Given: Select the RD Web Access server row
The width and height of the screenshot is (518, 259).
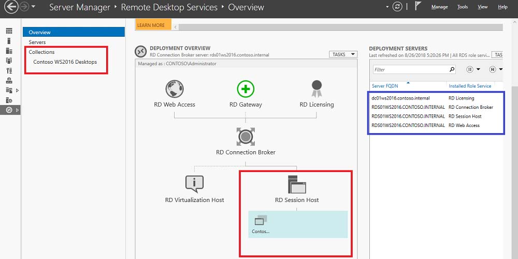Looking at the screenshot, I should coord(436,125).
